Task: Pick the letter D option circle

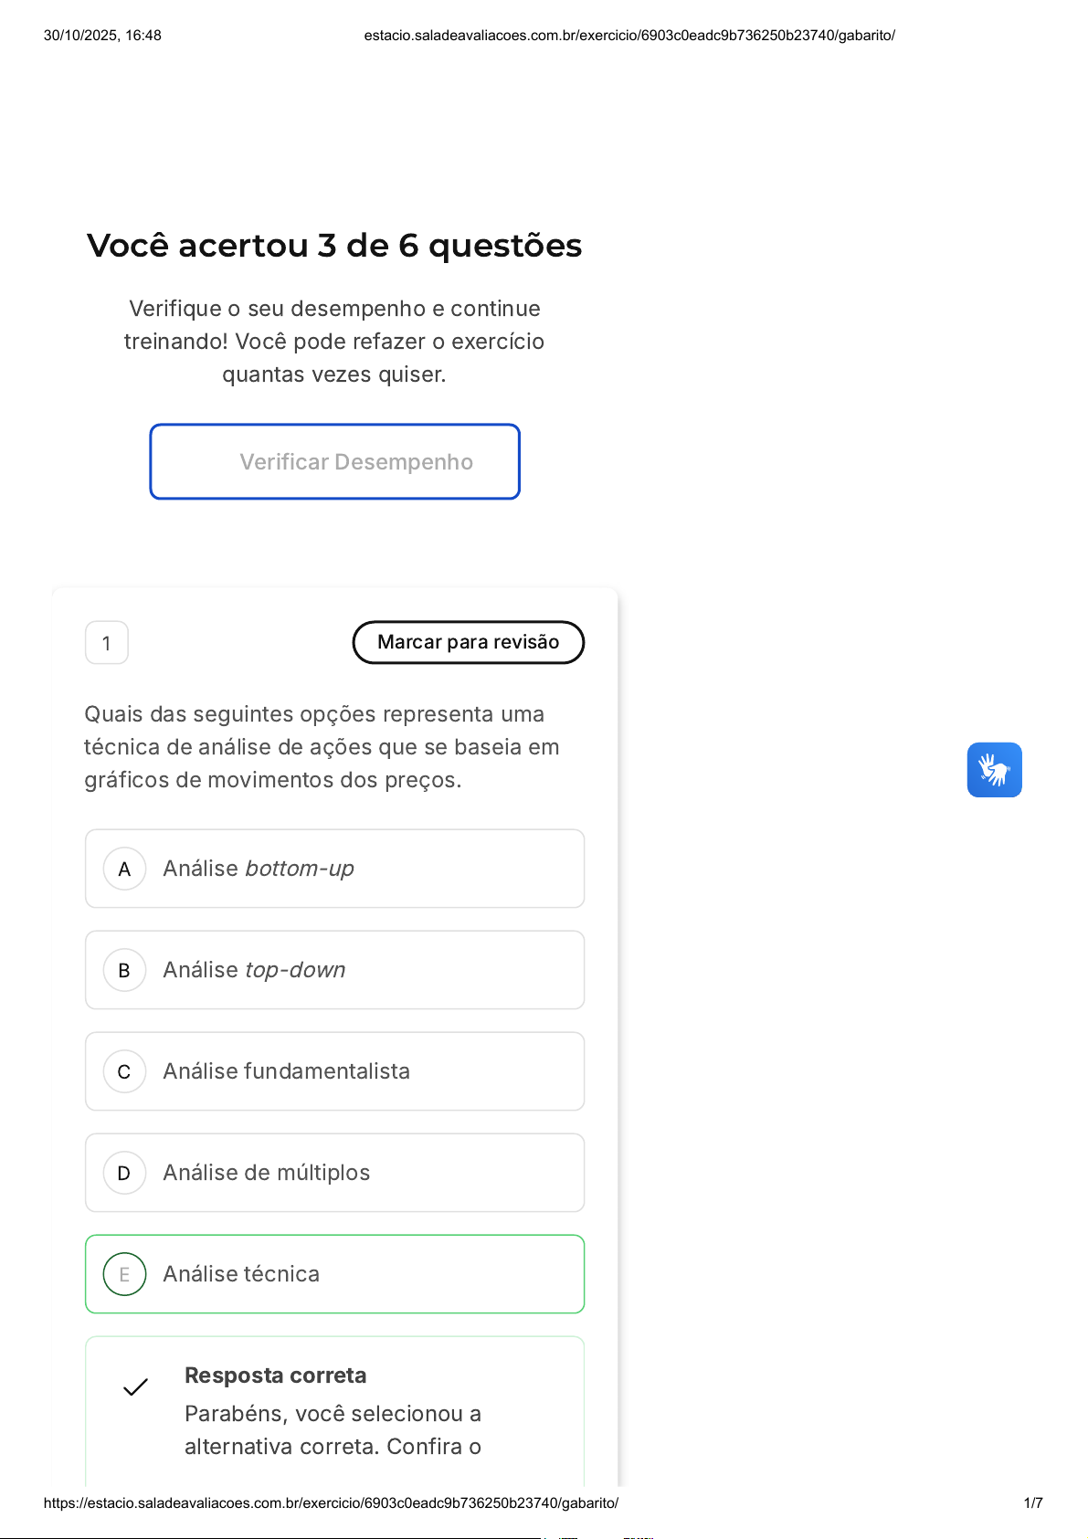Action: [124, 1174]
